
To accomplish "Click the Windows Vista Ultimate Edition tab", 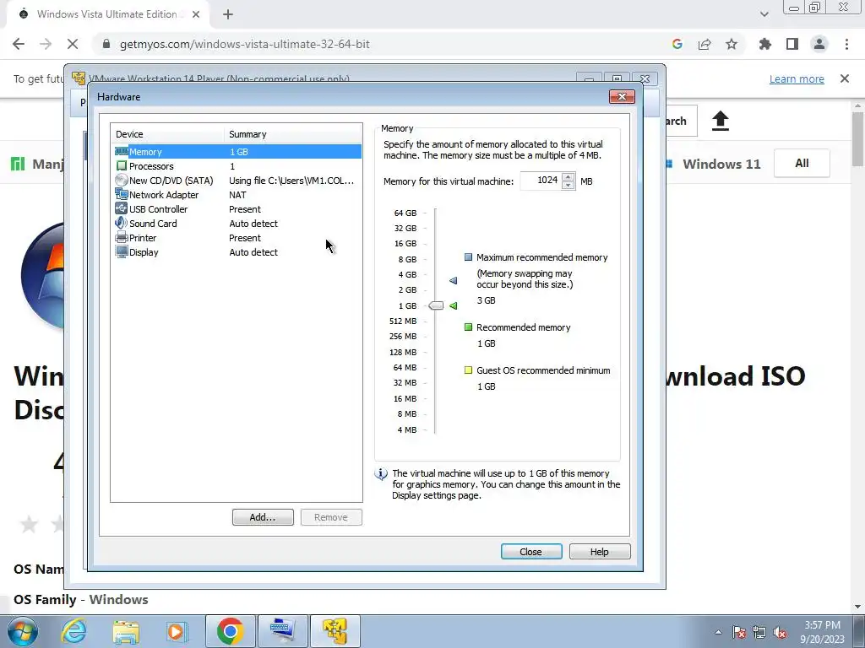I will click(108, 14).
